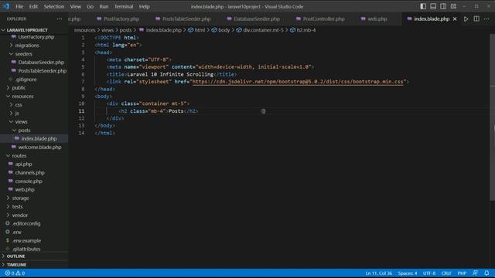Expand tests folder

point(17,206)
